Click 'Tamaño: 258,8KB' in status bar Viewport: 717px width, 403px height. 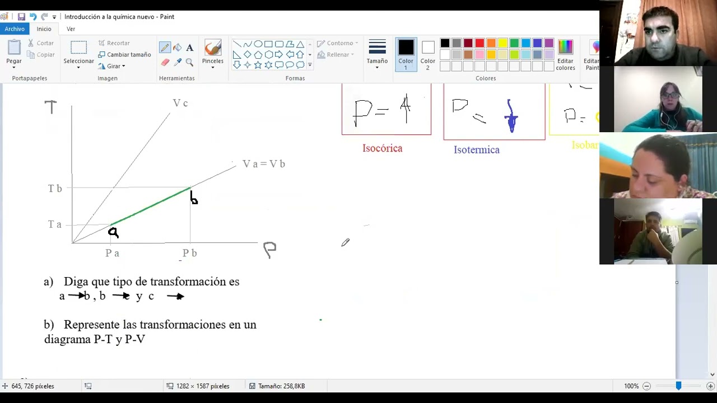click(281, 386)
